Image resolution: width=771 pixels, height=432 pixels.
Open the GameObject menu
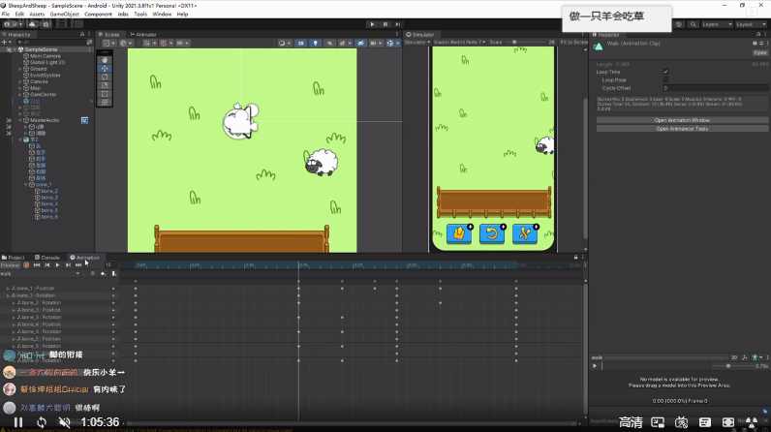[65, 15]
